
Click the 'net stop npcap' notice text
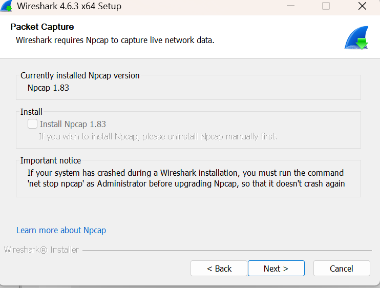point(186,178)
